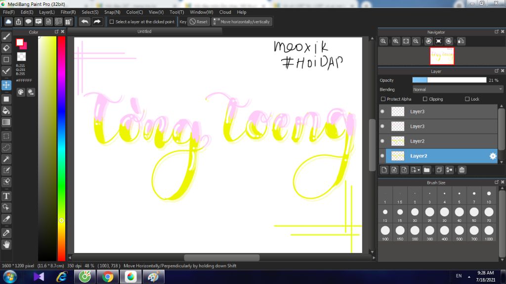Open the Window menu
The height and width of the screenshot is (284, 506).
pos(202,12)
